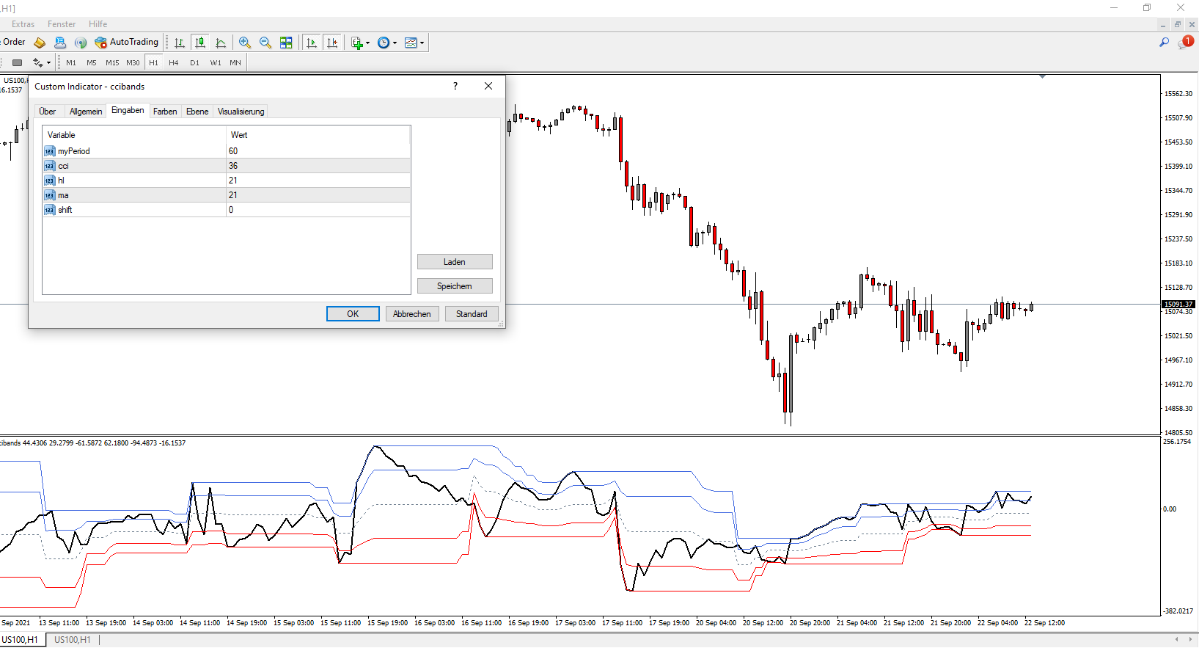Click the search magnifier icon
The image size is (1199, 648).
1164,43
